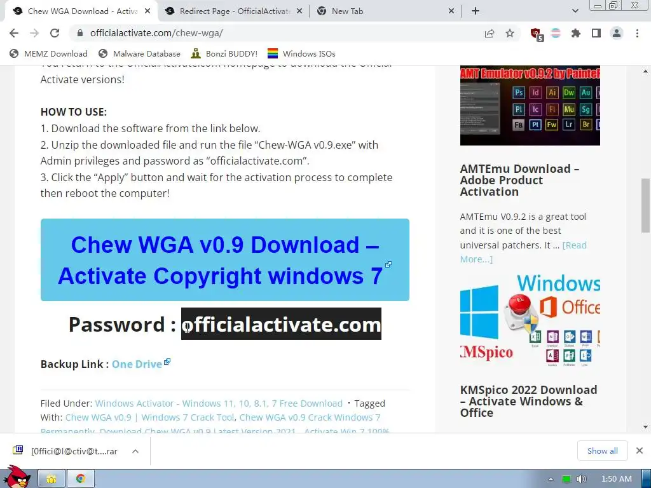Image resolution: width=651 pixels, height=488 pixels.
Task: Bookmark this page with the star icon
Action: [x=510, y=33]
